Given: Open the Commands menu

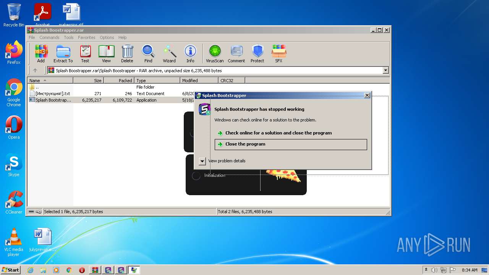Looking at the screenshot, I should click(49, 37).
